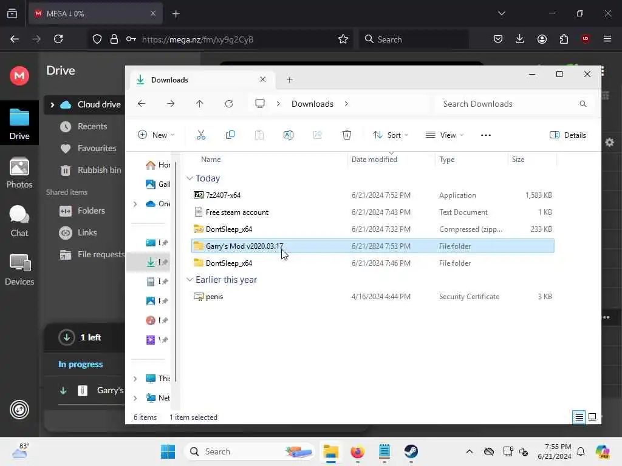Click the MEGA logo in sidebar
The image size is (622, 466).
coord(19,76)
